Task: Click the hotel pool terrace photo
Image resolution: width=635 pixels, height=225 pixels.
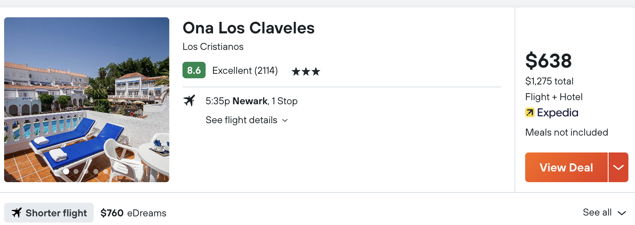Action: (x=87, y=100)
